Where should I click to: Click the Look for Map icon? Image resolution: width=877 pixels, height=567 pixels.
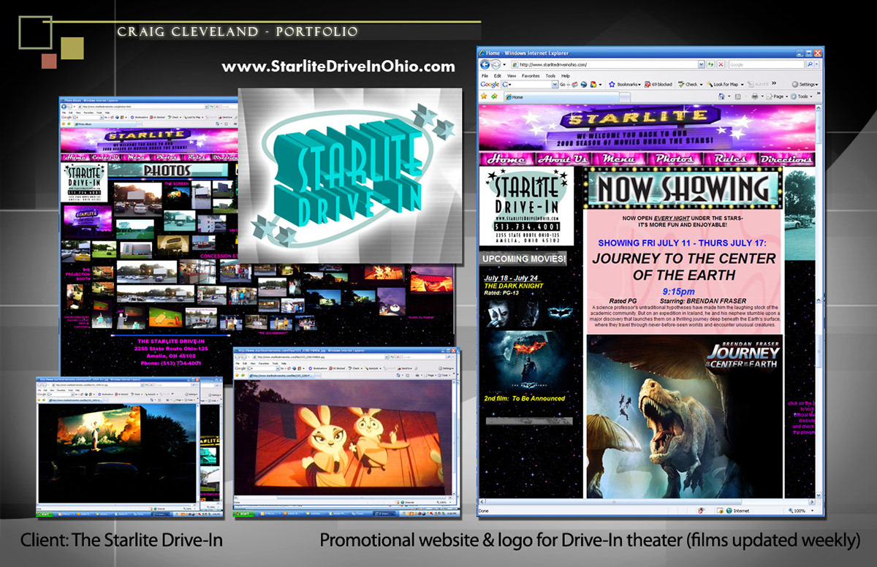(x=710, y=84)
